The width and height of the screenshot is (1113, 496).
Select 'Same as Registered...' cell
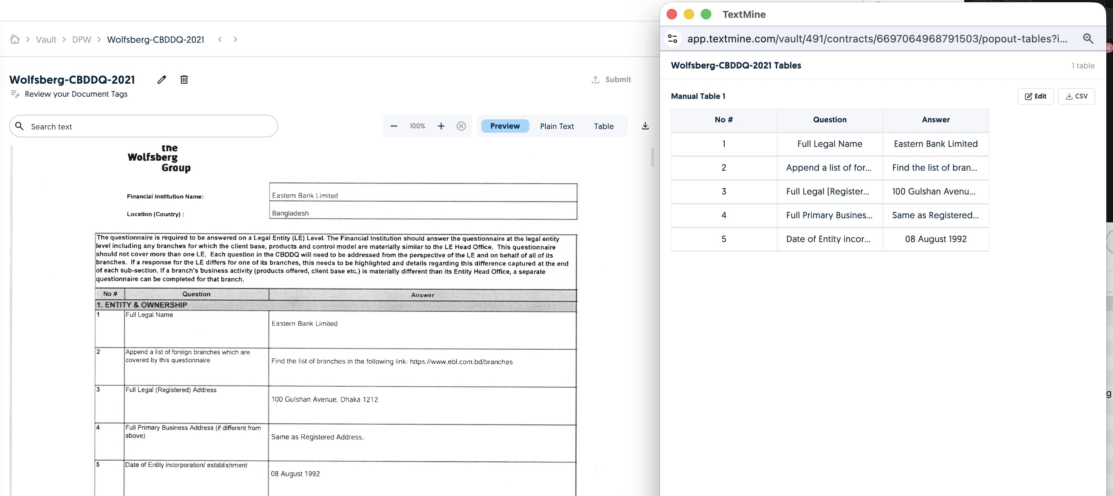coord(936,215)
